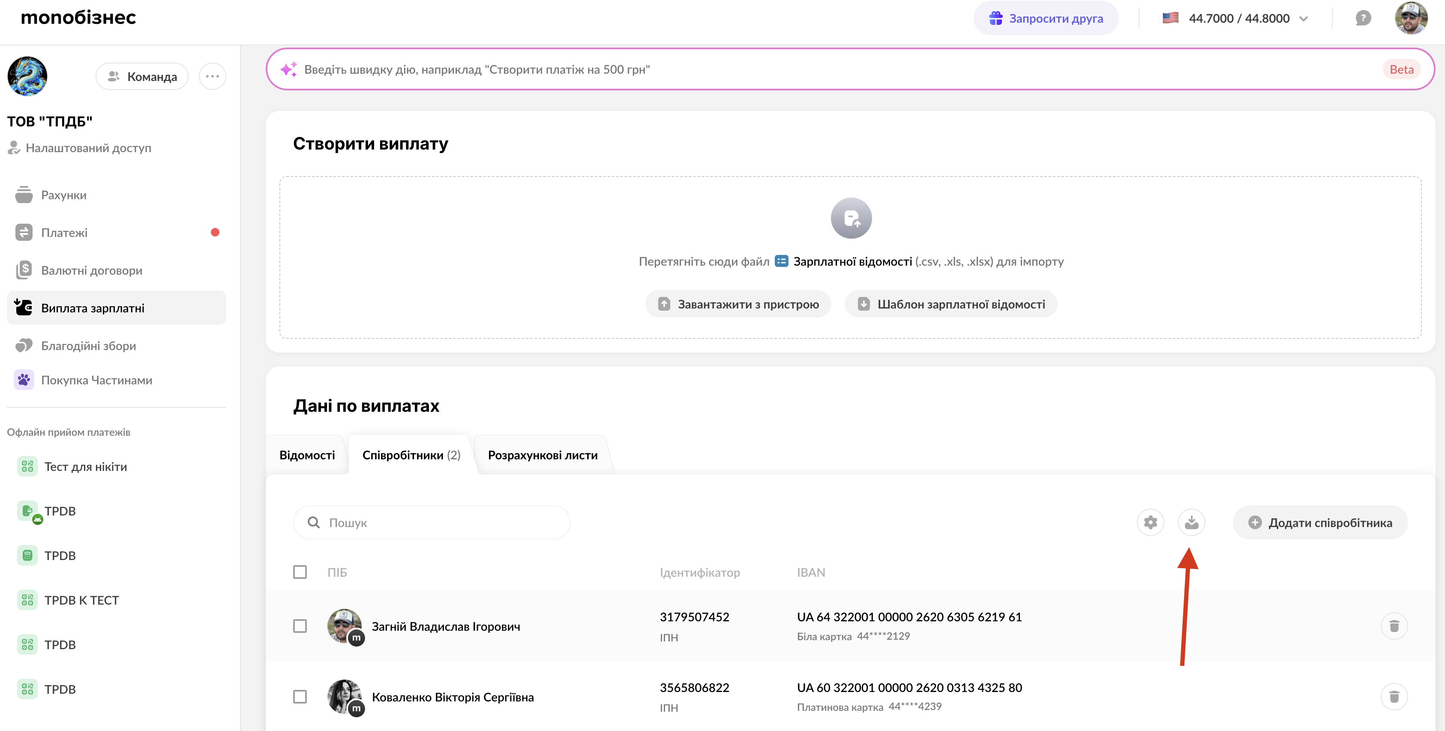Open the Команда button
Screen dimensions: 1445x731
[142, 76]
